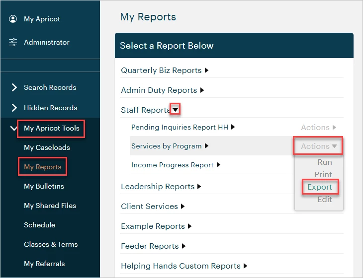Click Helping Hands Custom Reports name
The image size is (363, 278).
pyautogui.click(x=181, y=266)
